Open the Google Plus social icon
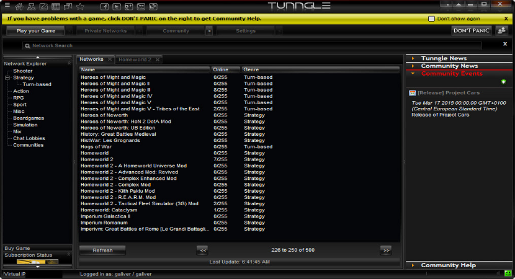The width and height of the screenshot is (515, 279). [x=129, y=7]
